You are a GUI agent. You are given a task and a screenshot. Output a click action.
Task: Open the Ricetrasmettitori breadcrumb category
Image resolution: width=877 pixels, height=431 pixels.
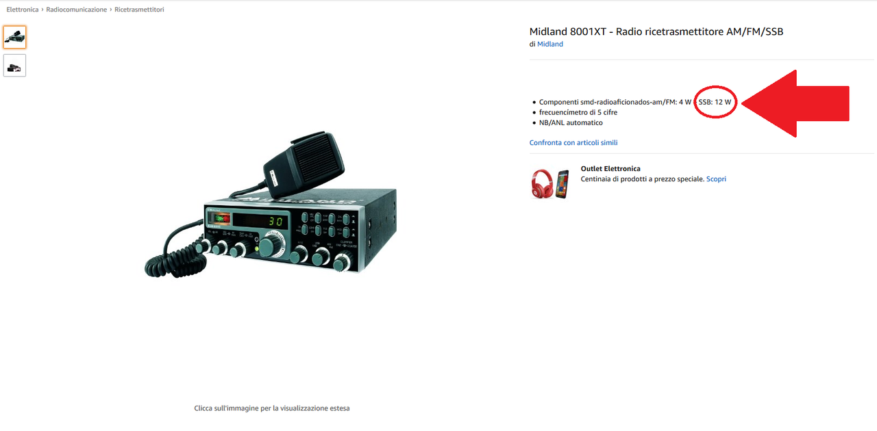point(139,10)
